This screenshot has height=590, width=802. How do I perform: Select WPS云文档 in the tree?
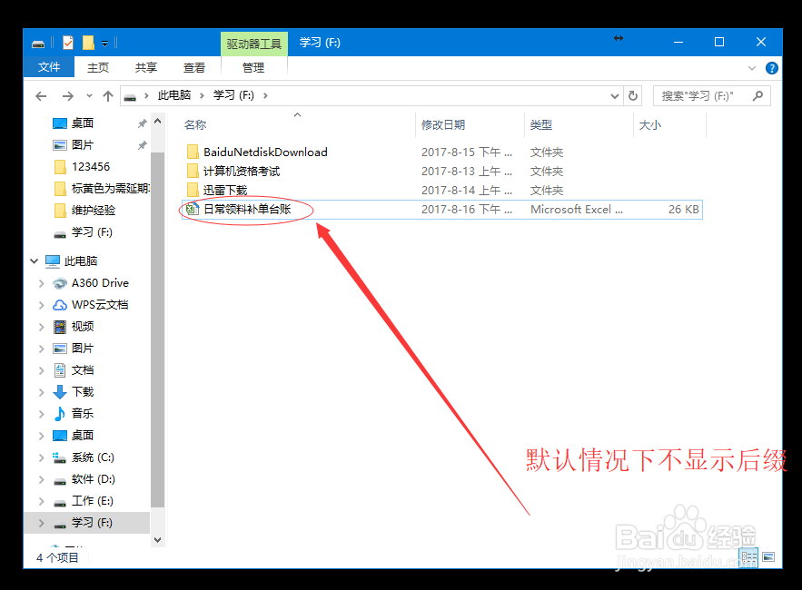[100, 305]
